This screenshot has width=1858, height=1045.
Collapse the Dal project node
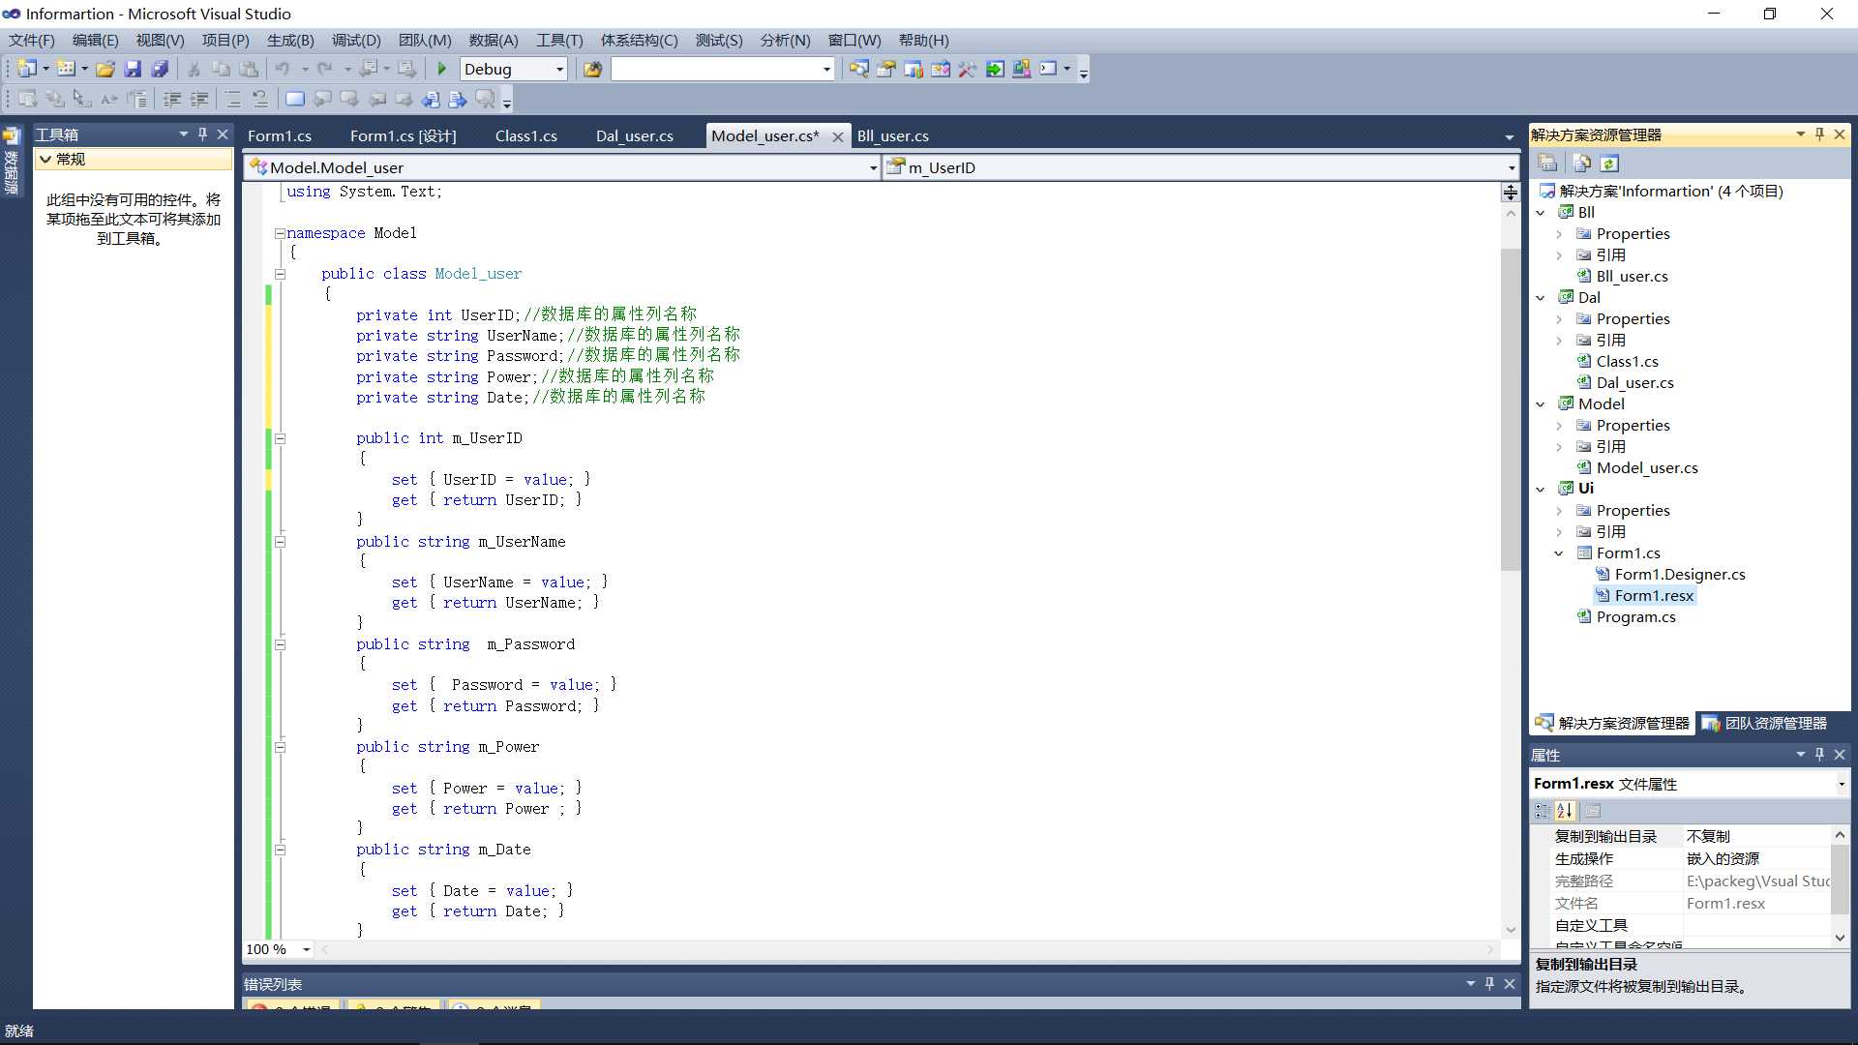[x=1541, y=298]
